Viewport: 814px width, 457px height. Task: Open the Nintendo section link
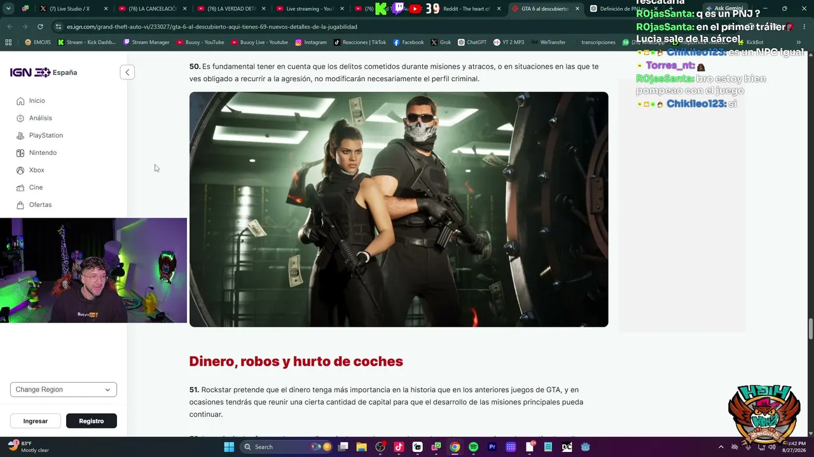point(43,153)
